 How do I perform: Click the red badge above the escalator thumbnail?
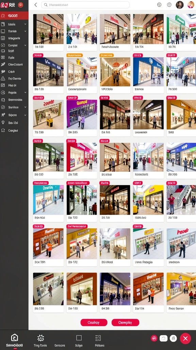tap(171, 183)
